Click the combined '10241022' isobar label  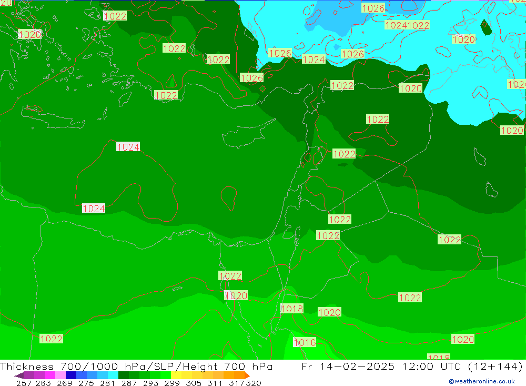pos(407,25)
